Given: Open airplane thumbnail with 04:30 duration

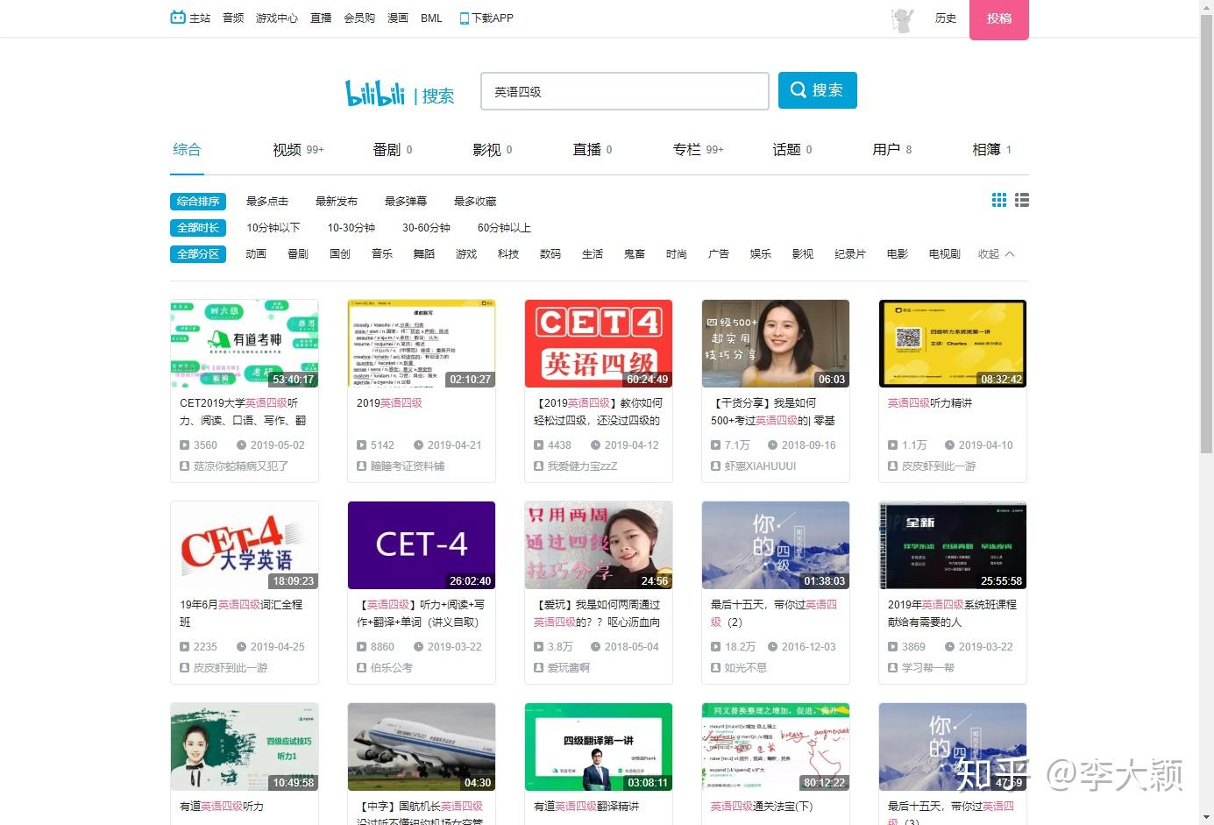Looking at the screenshot, I should pyautogui.click(x=422, y=747).
